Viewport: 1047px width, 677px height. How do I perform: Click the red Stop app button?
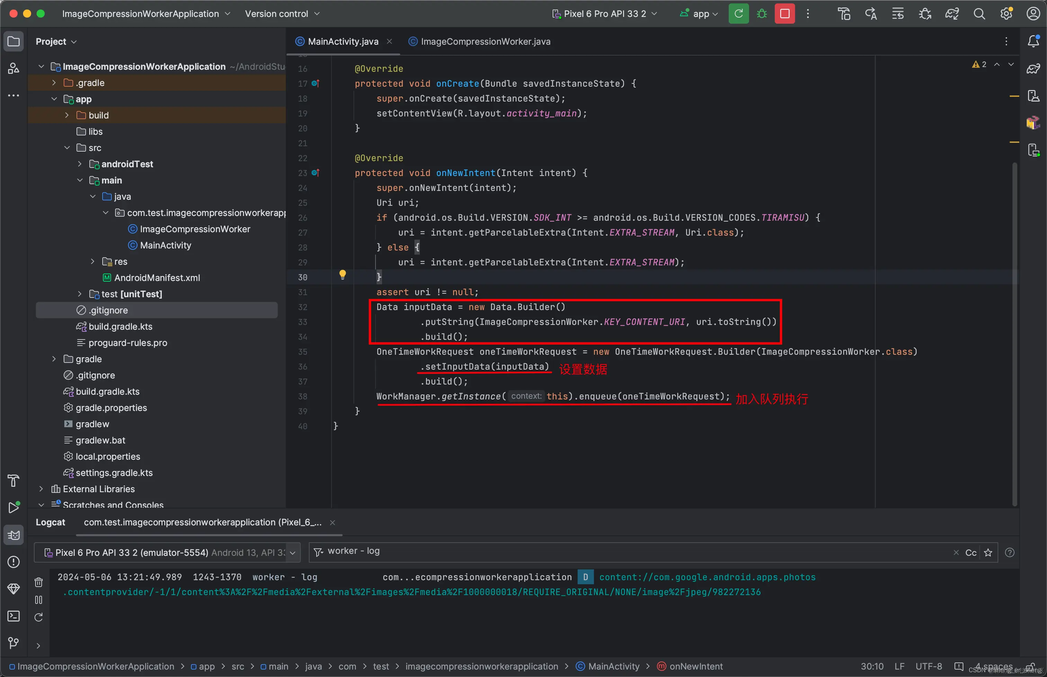[785, 13]
